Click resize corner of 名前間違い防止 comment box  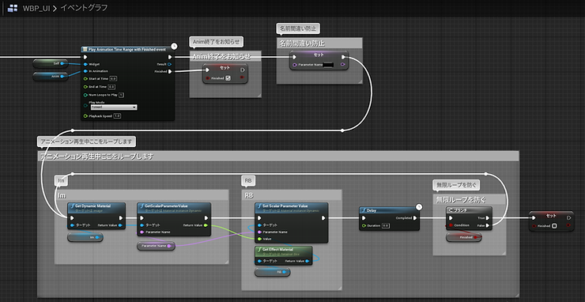click(x=360, y=81)
